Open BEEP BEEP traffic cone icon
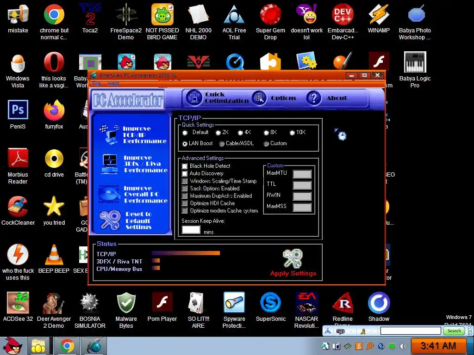Viewport: 474px width, 355px height. 54,259
